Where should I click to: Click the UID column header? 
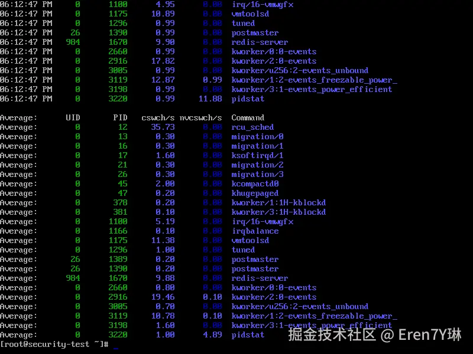click(x=73, y=117)
